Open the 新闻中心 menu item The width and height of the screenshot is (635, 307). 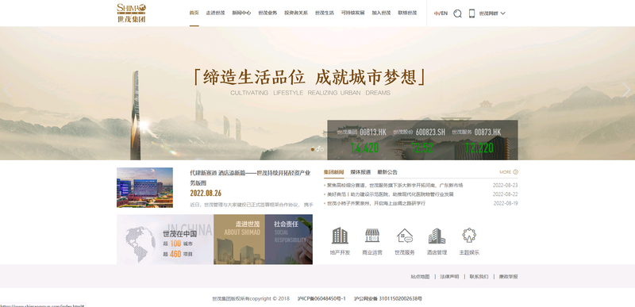pos(241,13)
